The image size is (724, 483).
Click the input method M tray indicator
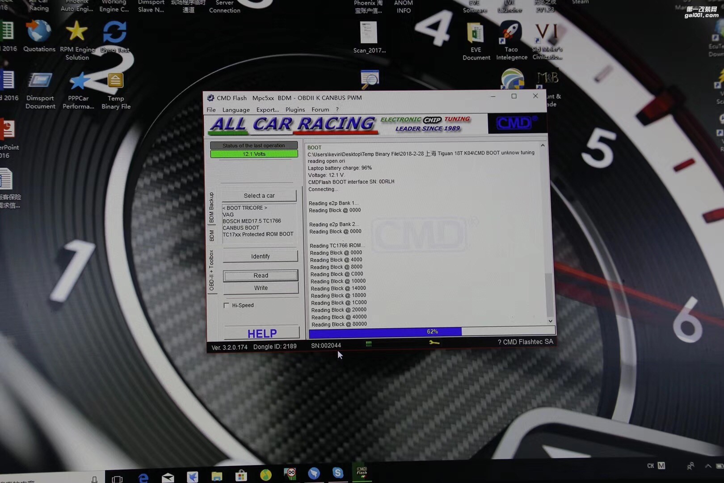661,466
